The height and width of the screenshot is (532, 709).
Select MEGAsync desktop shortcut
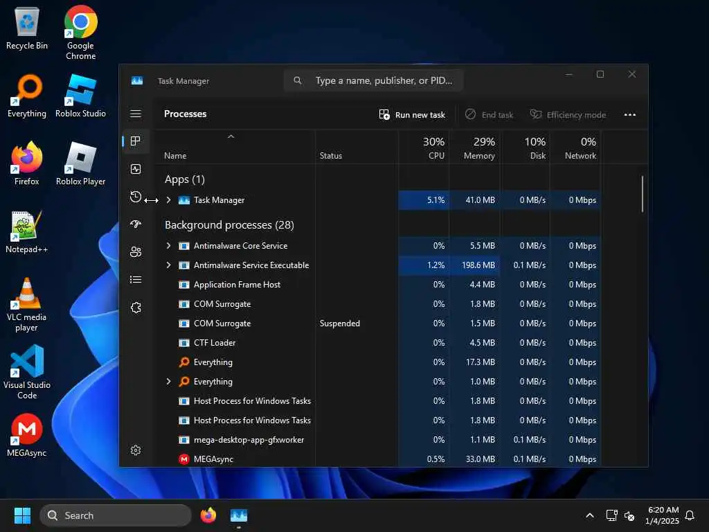click(x=27, y=435)
